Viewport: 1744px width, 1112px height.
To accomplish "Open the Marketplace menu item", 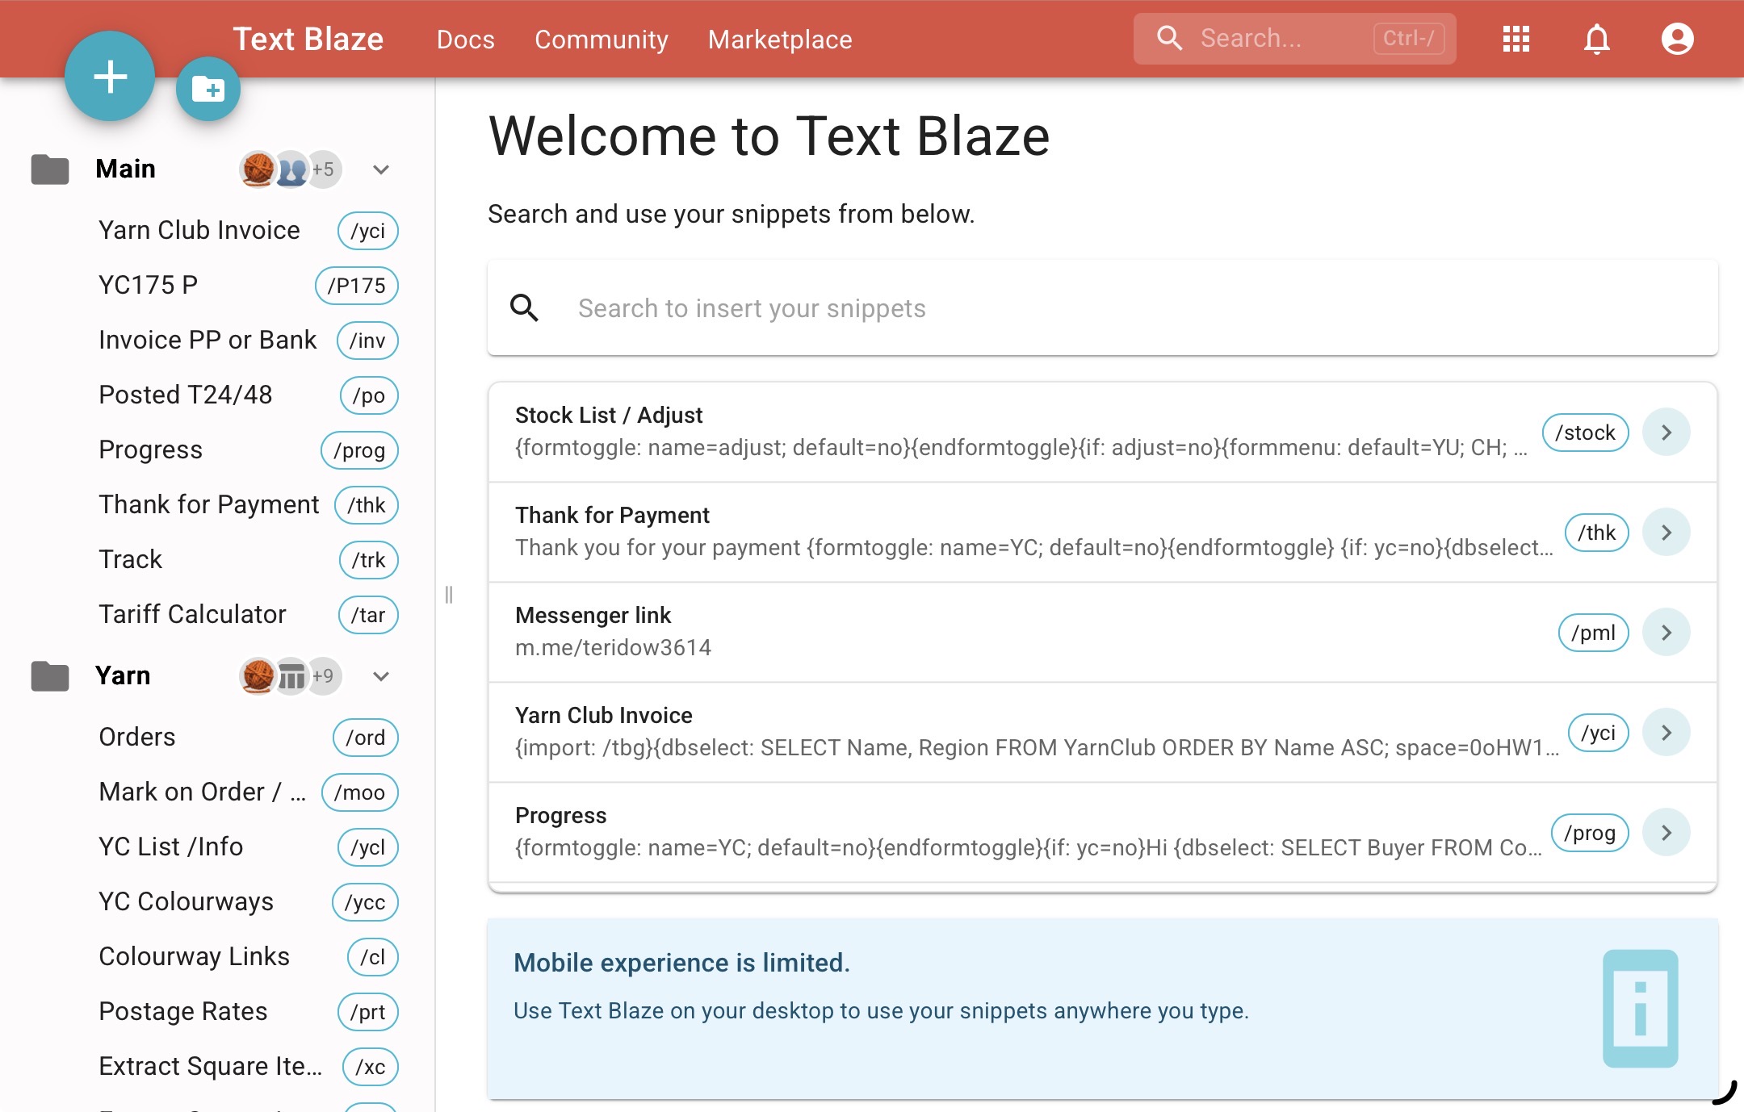I will pos(780,39).
